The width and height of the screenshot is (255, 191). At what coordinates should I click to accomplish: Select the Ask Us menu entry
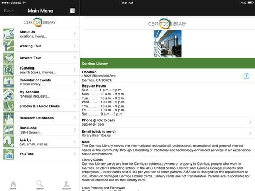click(x=41, y=142)
